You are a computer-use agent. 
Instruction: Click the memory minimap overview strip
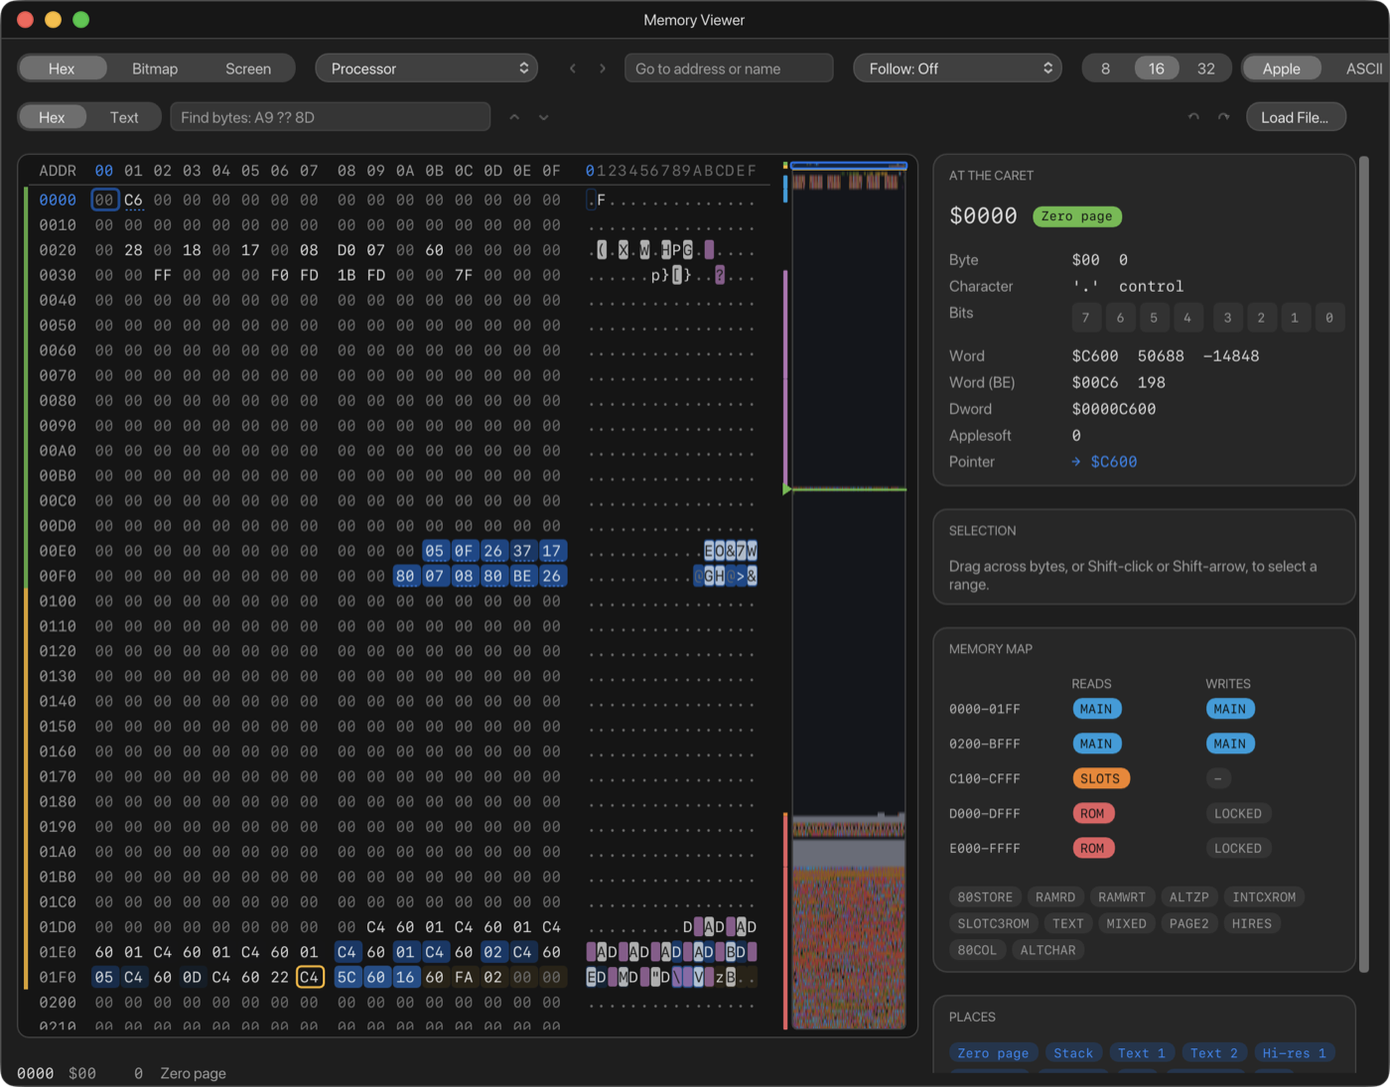[x=848, y=596]
